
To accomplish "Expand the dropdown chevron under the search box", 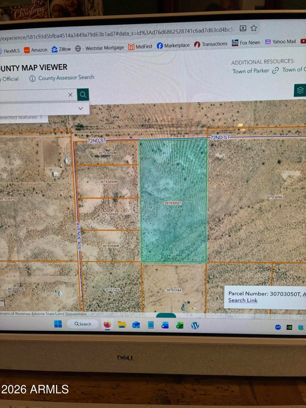I will point(81,108).
